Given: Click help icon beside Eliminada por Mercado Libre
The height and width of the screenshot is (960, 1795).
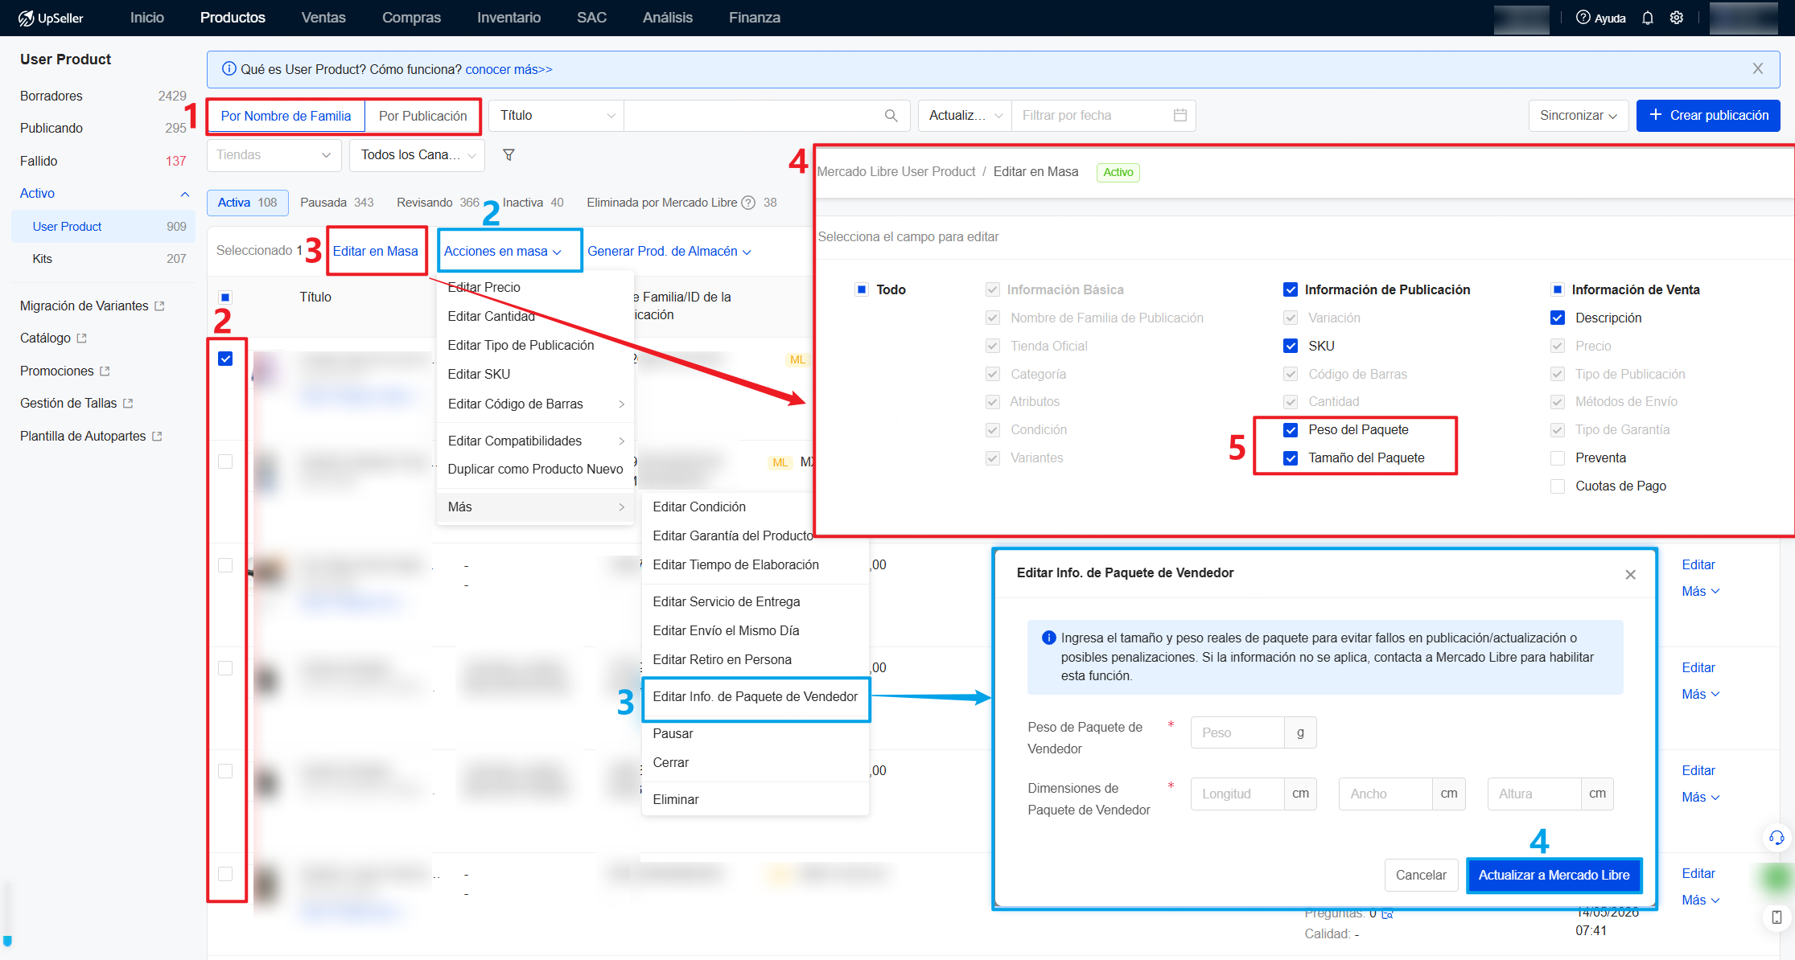Looking at the screenshot, I should (748, 203).
